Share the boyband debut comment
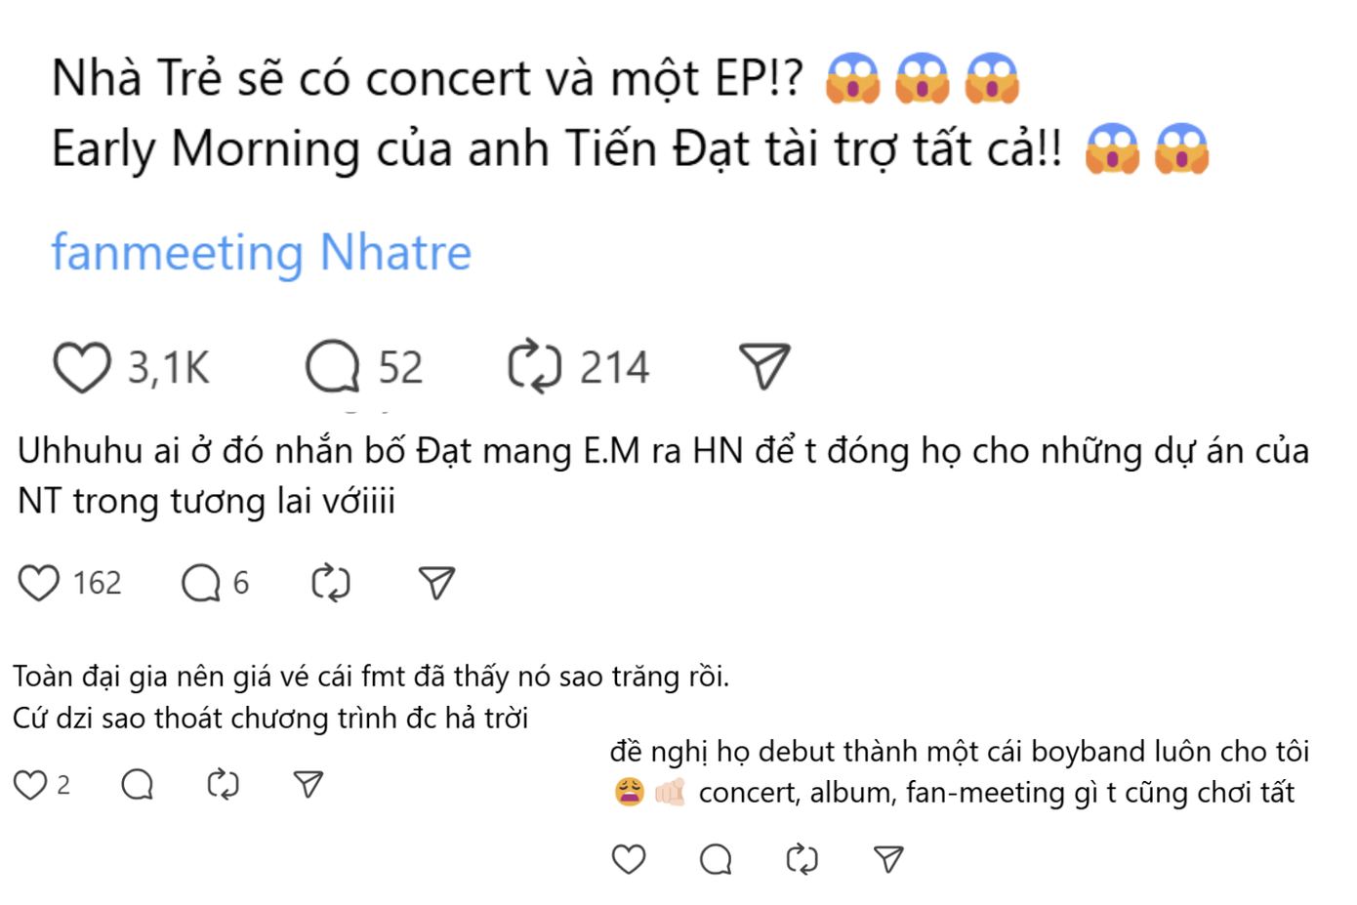 (x=888, y=859)
